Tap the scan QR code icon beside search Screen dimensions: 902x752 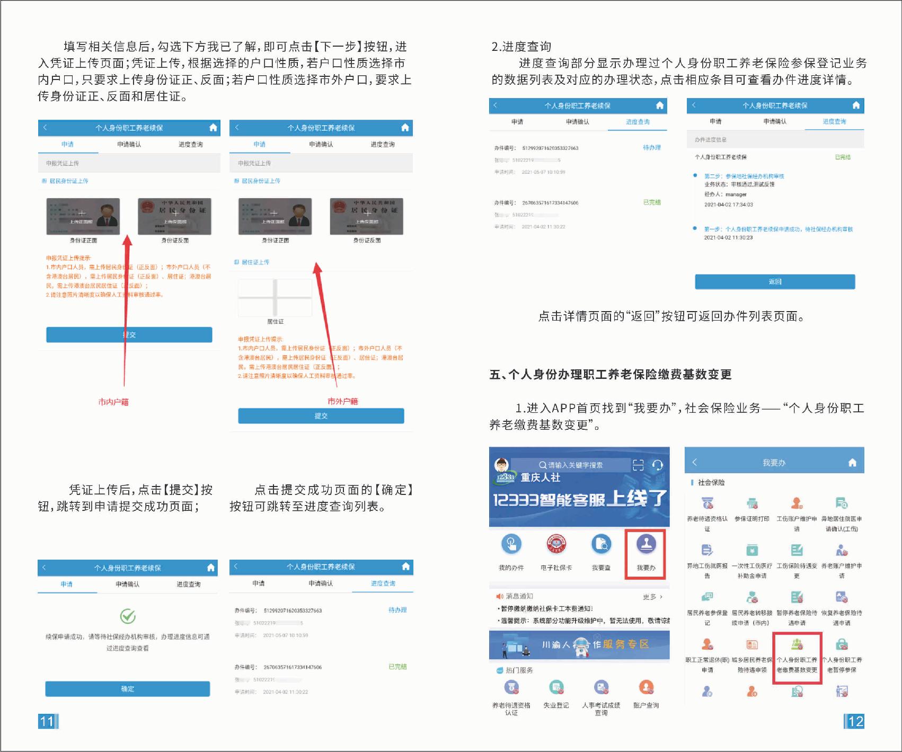pyautogui.click(x=638, y=465)
